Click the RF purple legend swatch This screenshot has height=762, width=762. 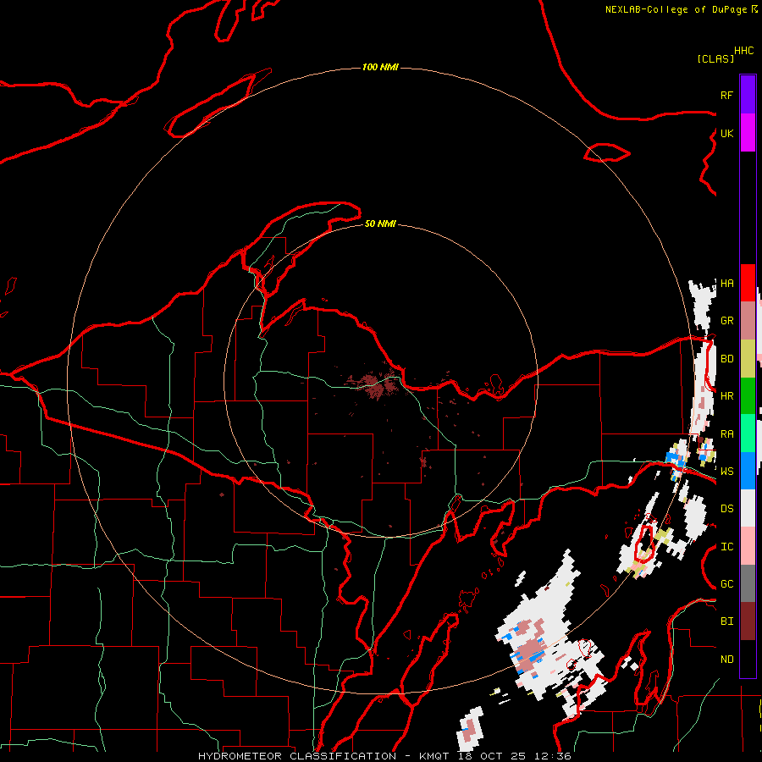pyautogui.click(x=748, y=95)
